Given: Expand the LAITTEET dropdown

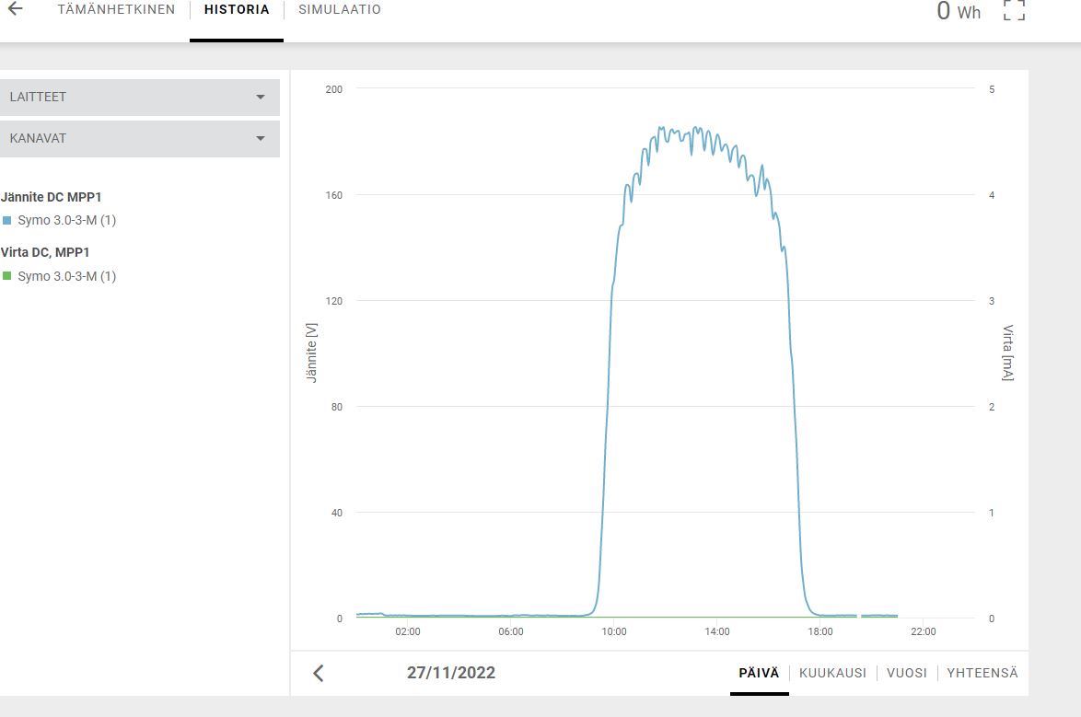Looking at the screenshot, I should pos(138,98).
